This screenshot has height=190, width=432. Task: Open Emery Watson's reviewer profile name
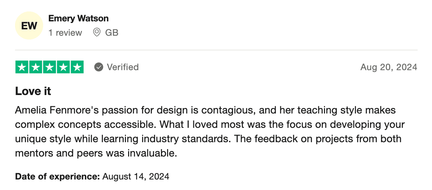click(78, 18)
